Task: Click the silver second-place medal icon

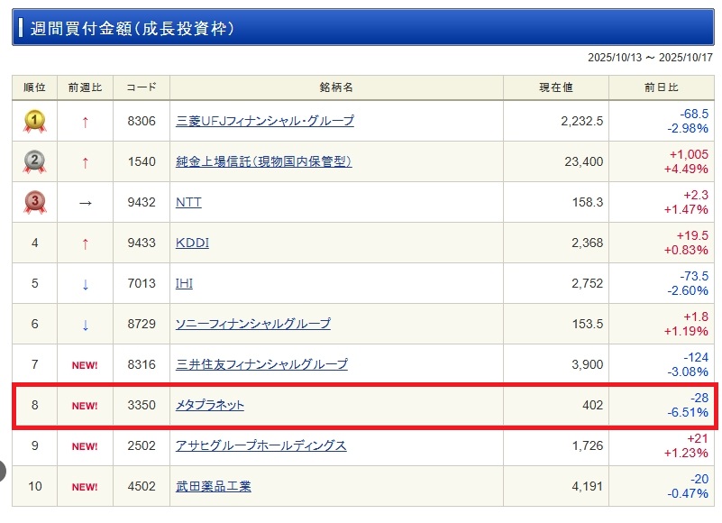Action: pos(34,161)
